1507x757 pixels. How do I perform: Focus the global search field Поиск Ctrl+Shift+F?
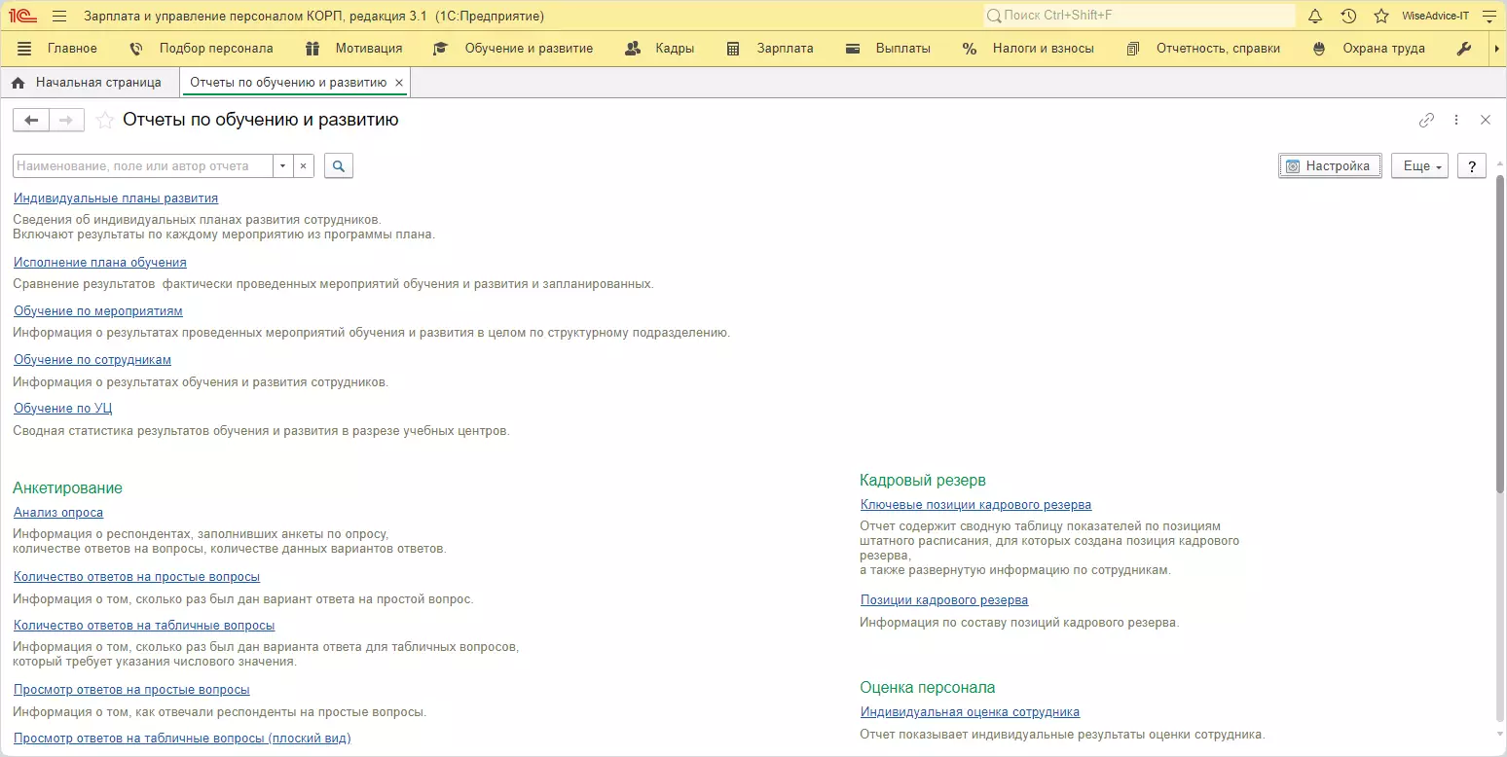(x=1139, y=16)
